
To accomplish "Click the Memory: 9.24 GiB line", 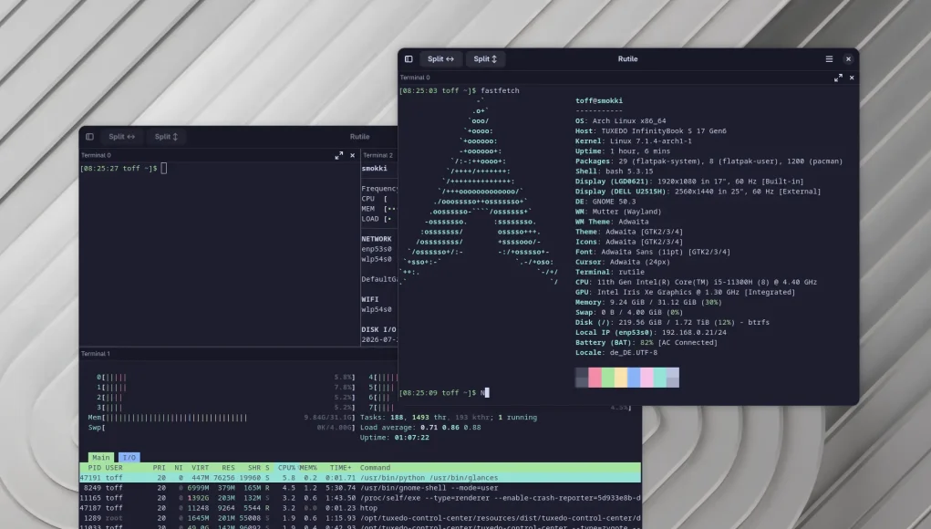I will pyautogui.click(x=648, y=302).
